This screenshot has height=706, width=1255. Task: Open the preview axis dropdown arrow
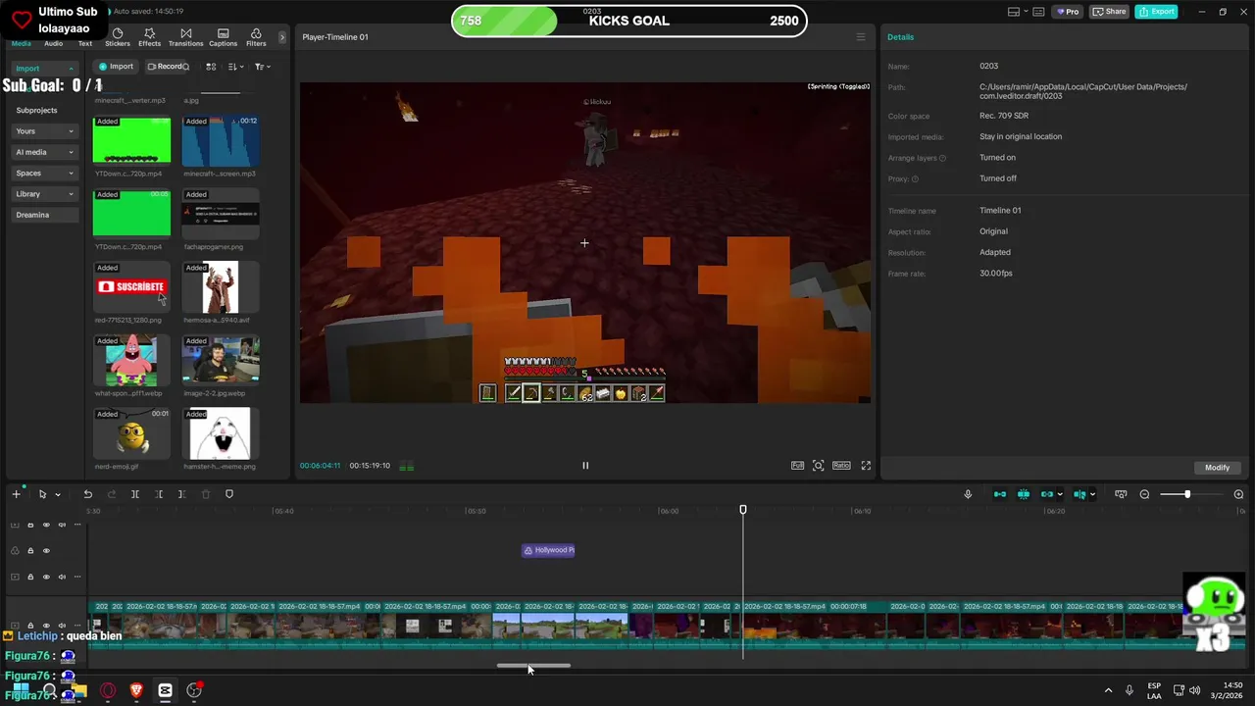pyautogui.click(x=1092, y=494)
